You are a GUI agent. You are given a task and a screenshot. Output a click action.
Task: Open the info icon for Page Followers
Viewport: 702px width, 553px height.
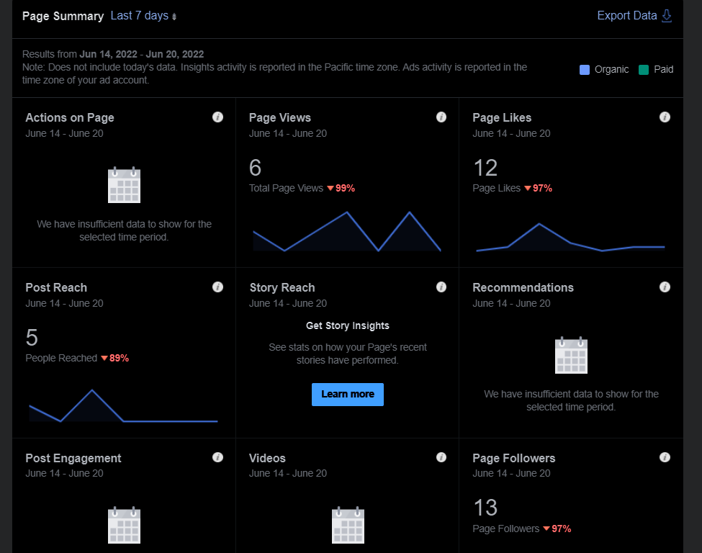(665, 457)
